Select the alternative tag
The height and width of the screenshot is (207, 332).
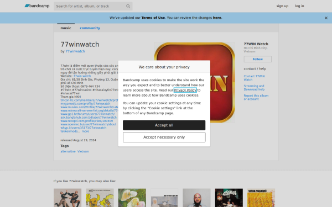(x=68, y=151)
